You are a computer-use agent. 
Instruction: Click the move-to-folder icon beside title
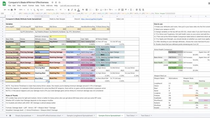pyautogui.click(x=56, y=2)
